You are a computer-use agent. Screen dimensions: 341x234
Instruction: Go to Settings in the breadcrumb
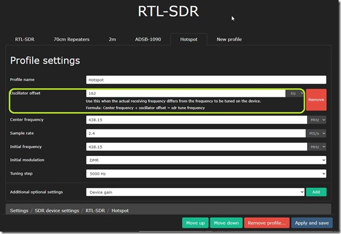click(19, 210)
